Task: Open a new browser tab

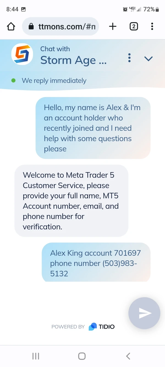Action: 113,26
